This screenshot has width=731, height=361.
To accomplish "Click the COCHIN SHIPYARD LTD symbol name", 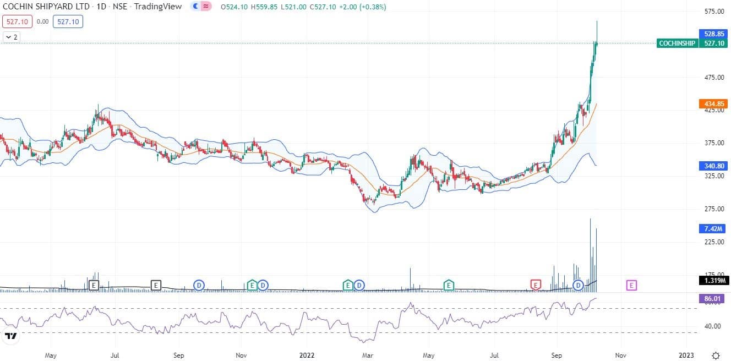I will [x=46, y=7].
